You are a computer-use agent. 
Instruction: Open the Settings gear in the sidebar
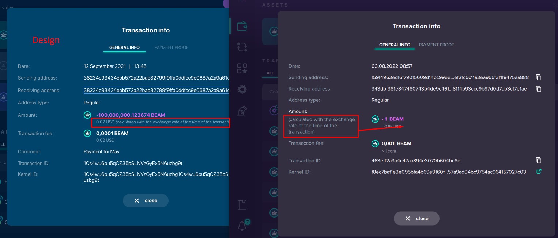point(242,89)
